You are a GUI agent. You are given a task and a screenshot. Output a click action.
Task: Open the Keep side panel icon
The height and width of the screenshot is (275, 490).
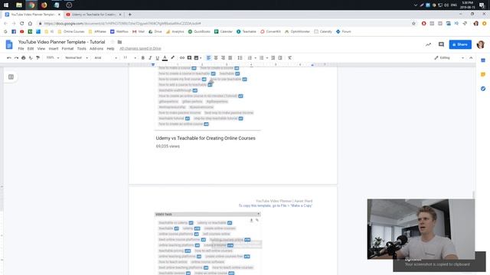point(483,75)
